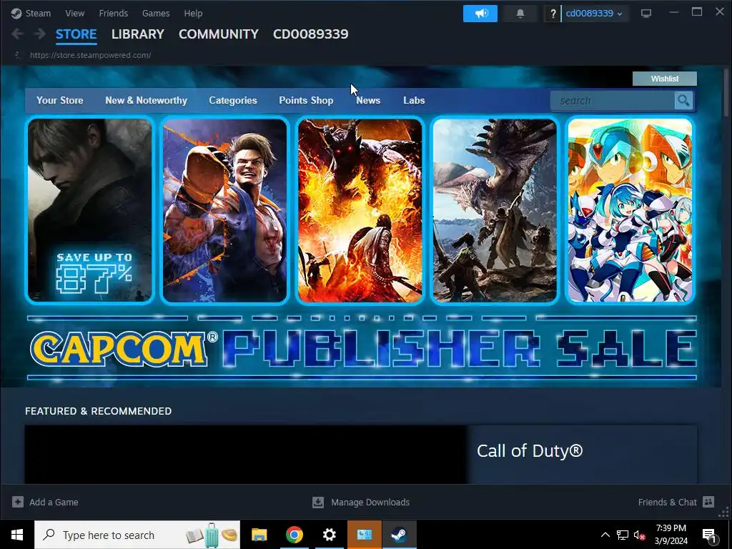Open the notifications bell

[520, 14]
